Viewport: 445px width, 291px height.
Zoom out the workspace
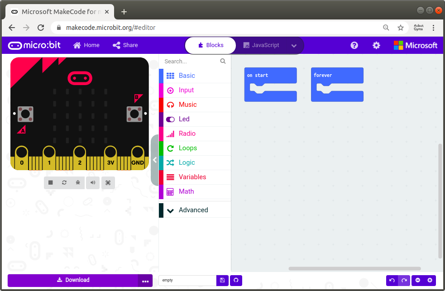point(418,281)
